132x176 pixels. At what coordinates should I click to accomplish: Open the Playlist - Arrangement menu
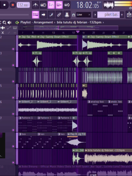pos(37,22)
